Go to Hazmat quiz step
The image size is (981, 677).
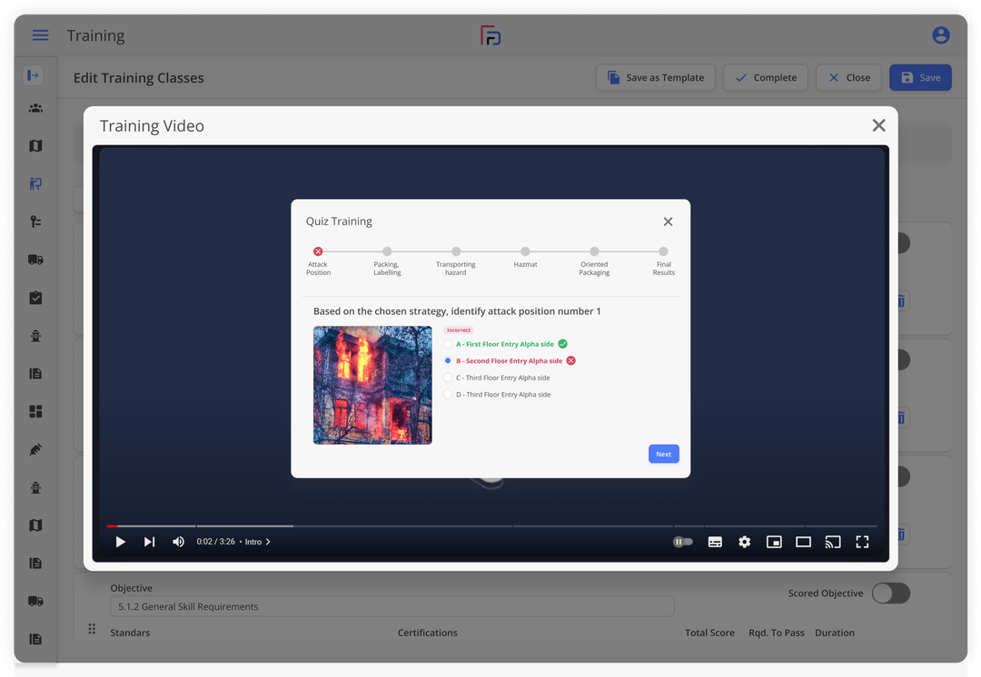point(526,251)
